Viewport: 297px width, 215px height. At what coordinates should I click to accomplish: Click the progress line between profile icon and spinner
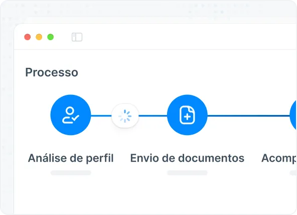click(x=101, y=116)
